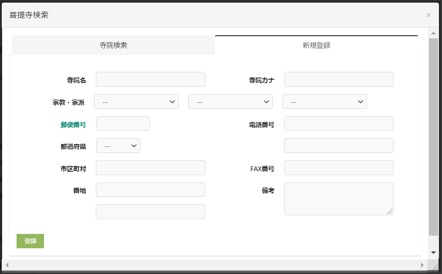Click the green 郵便番号 label link
Screen dimensions: 442x274
[x=73, y=125]
